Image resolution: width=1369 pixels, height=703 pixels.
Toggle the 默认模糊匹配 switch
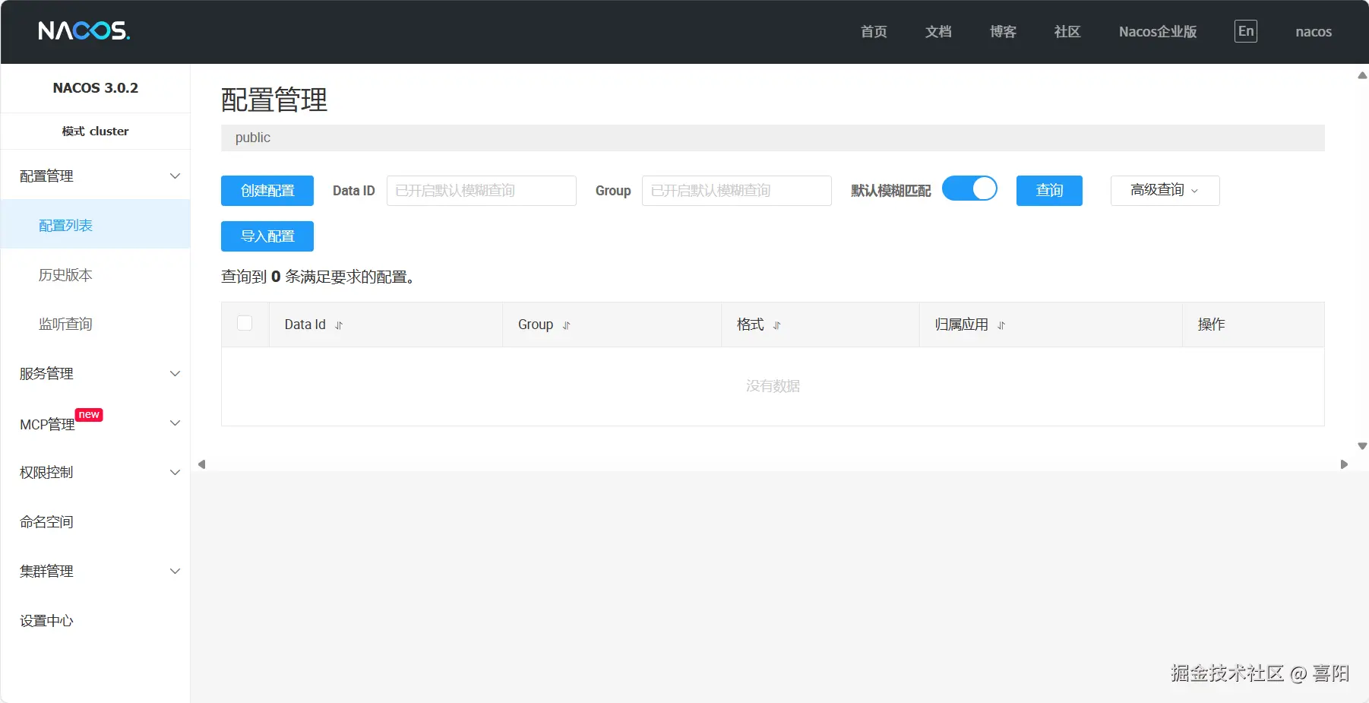click(x=970, y=188)
